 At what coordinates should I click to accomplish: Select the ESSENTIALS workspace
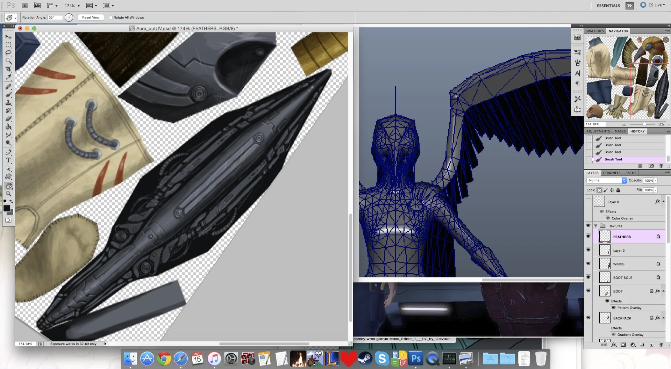608,6
